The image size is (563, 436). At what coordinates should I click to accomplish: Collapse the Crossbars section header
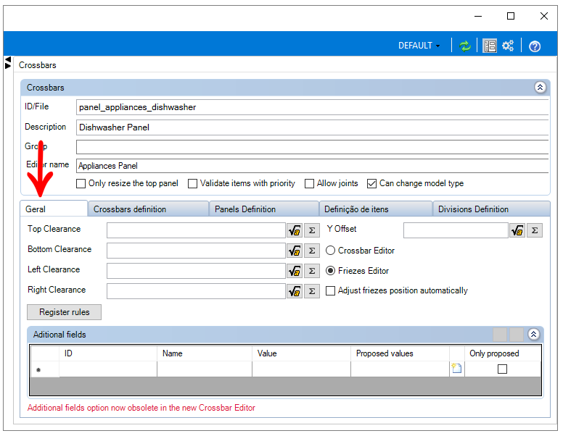540,87
